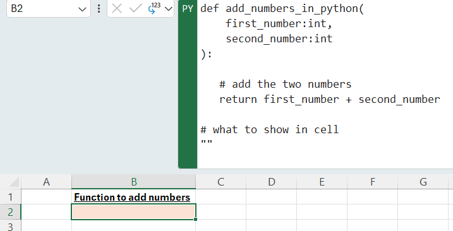Select row 1 header
The height and width of the screenshot is (231, 453).
tap(10, 197)
